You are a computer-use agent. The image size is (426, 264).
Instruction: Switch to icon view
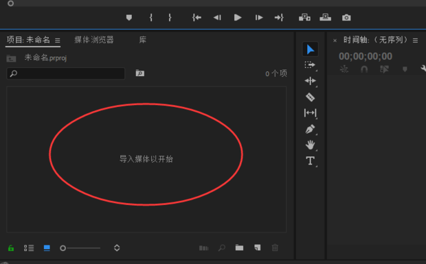[47, 248]
